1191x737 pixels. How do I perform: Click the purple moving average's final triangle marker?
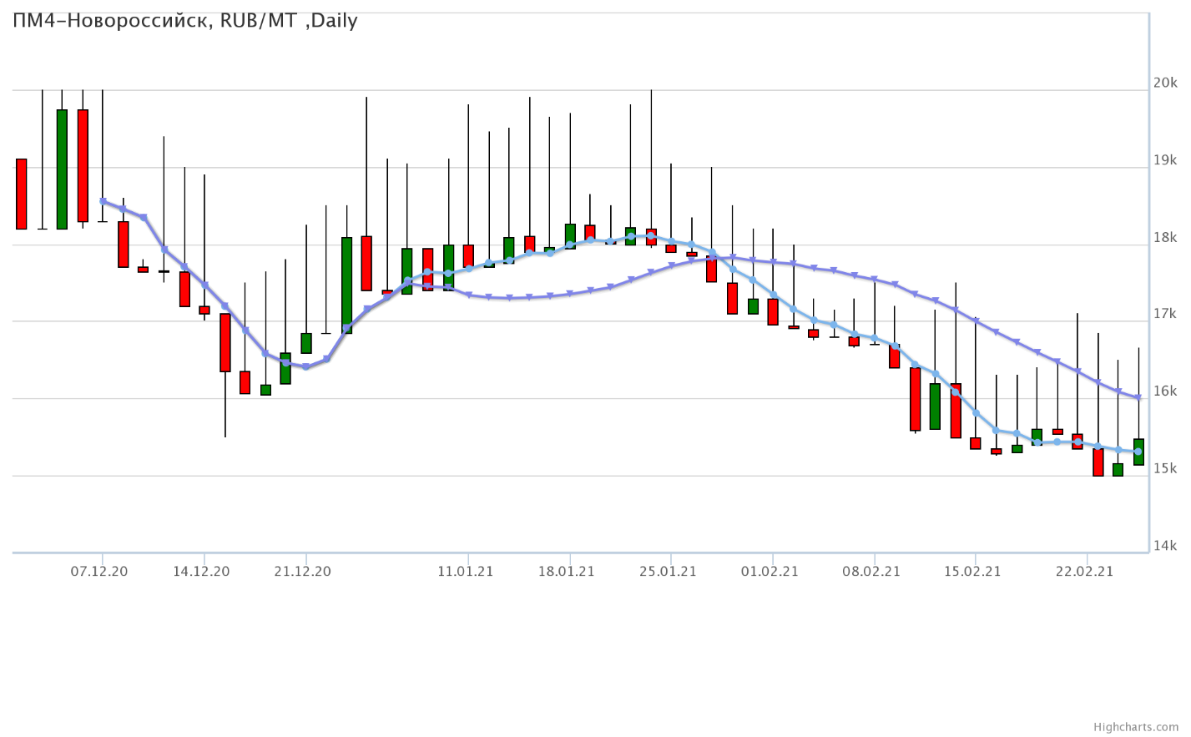coord(1138,398)
